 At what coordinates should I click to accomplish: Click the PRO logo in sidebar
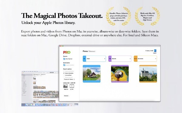(x=67, y=52)
